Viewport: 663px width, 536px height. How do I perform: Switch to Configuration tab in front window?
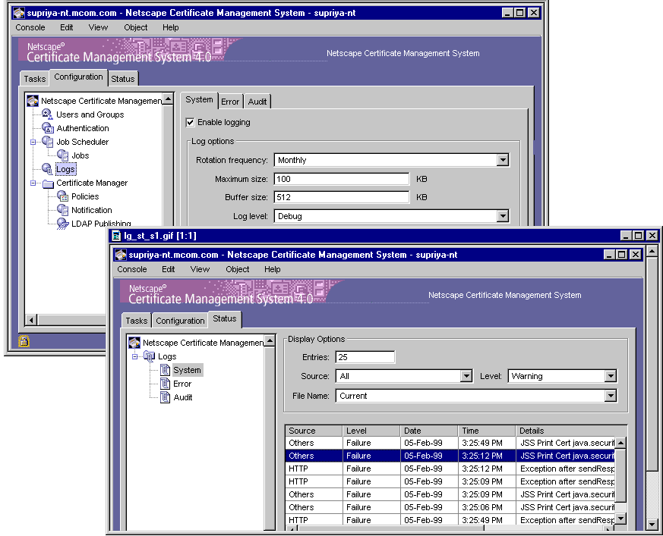coord(180,321)
